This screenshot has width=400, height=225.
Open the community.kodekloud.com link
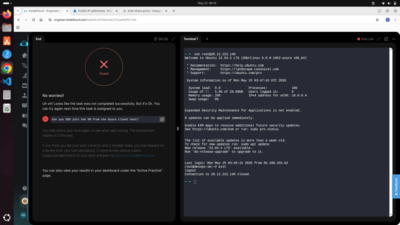[134, 155]
